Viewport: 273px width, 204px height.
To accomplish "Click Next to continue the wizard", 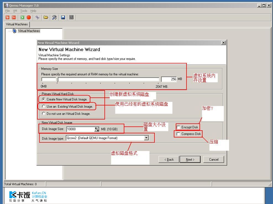I will click(190, 160).
